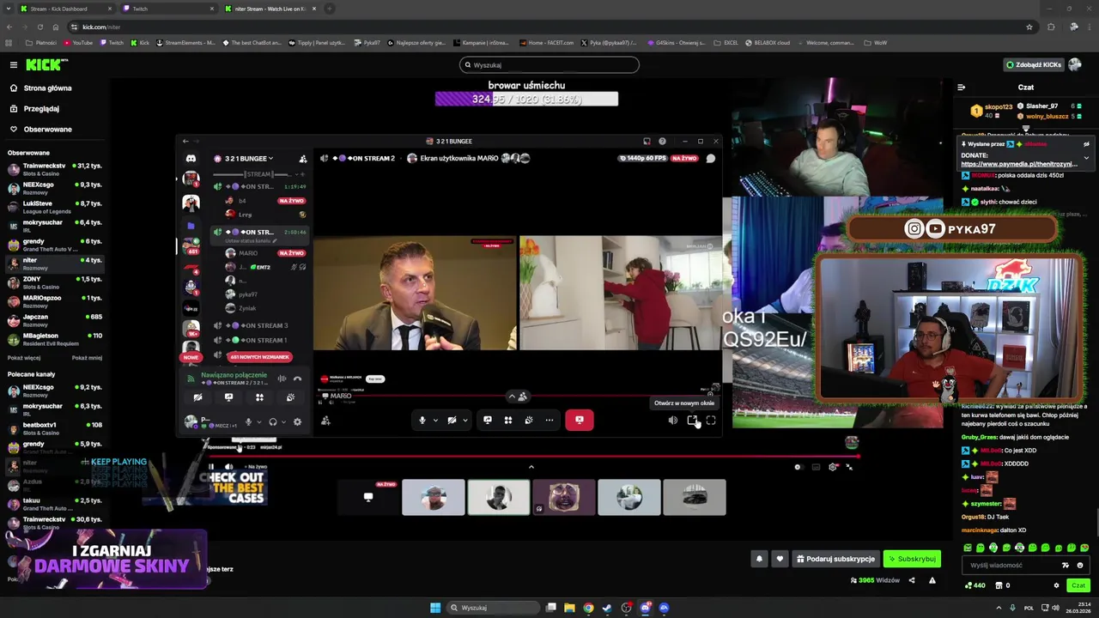Open microphone options arrow in call bar
The image size is (1099, 618).
(435, 420)
